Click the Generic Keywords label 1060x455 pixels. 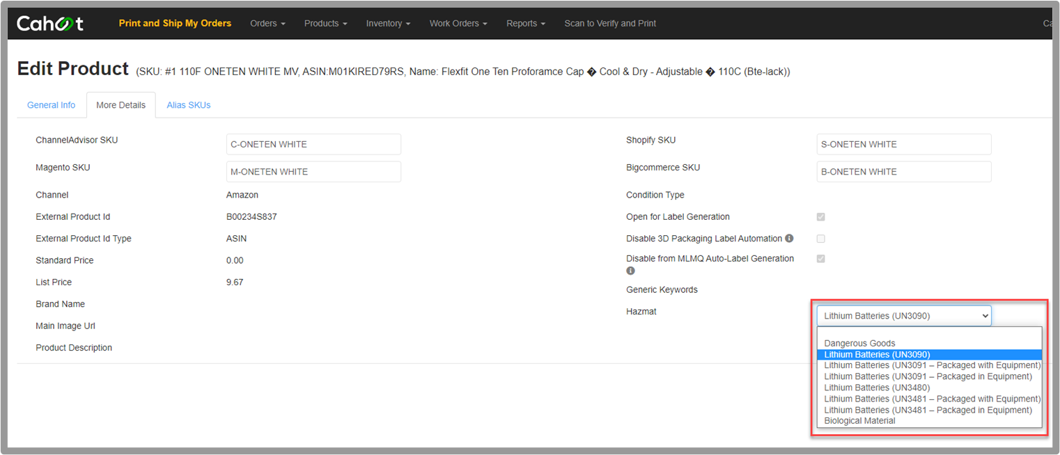662,289
